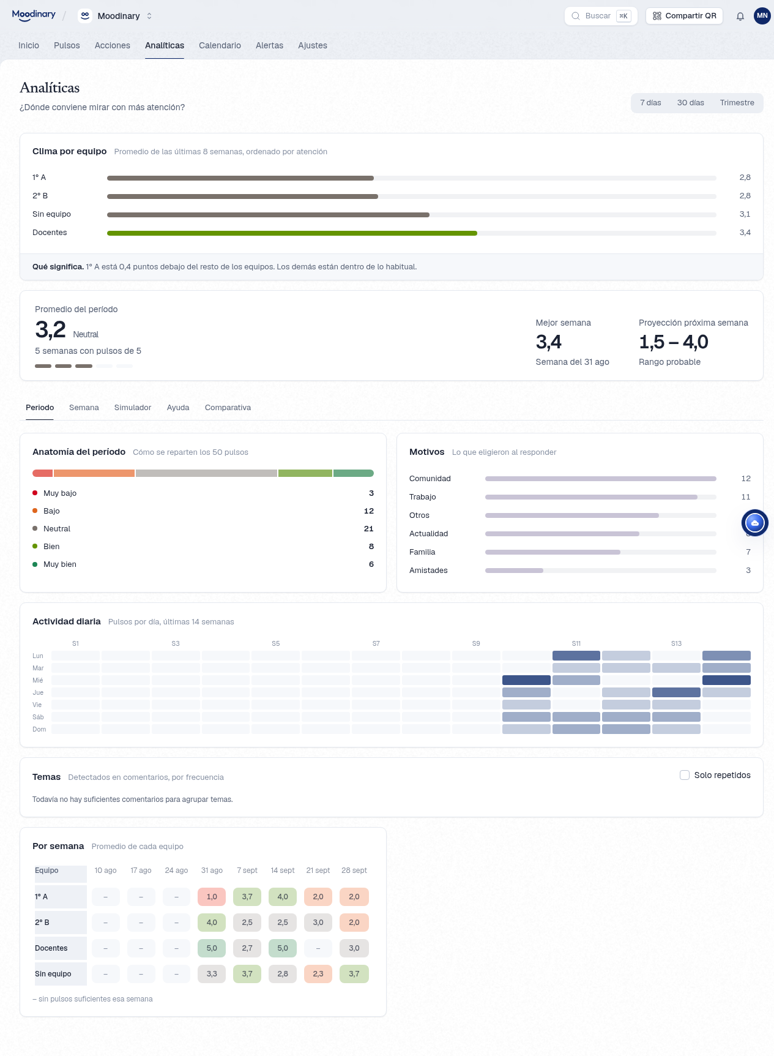
Task: Select the 7 días range
Action: point(650,103)
